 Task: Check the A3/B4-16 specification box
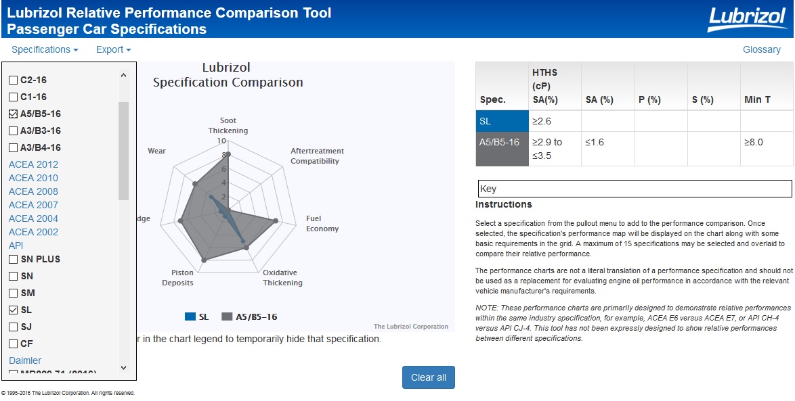pyautogui.click(x=13, y=148)
